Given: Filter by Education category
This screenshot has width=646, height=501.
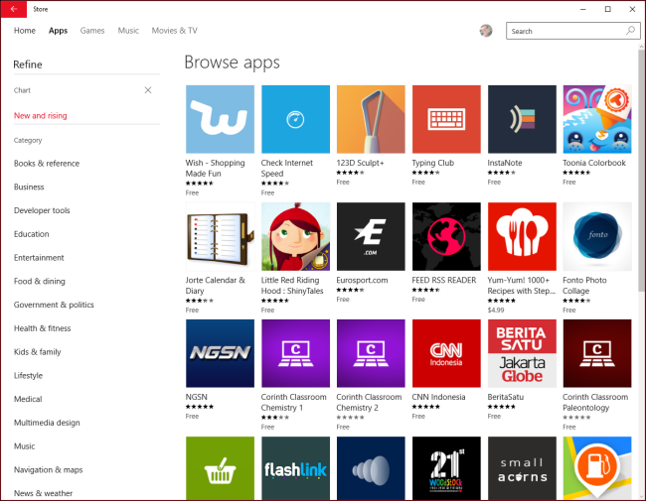Looking at the screenshot, I should click(32, 234).
